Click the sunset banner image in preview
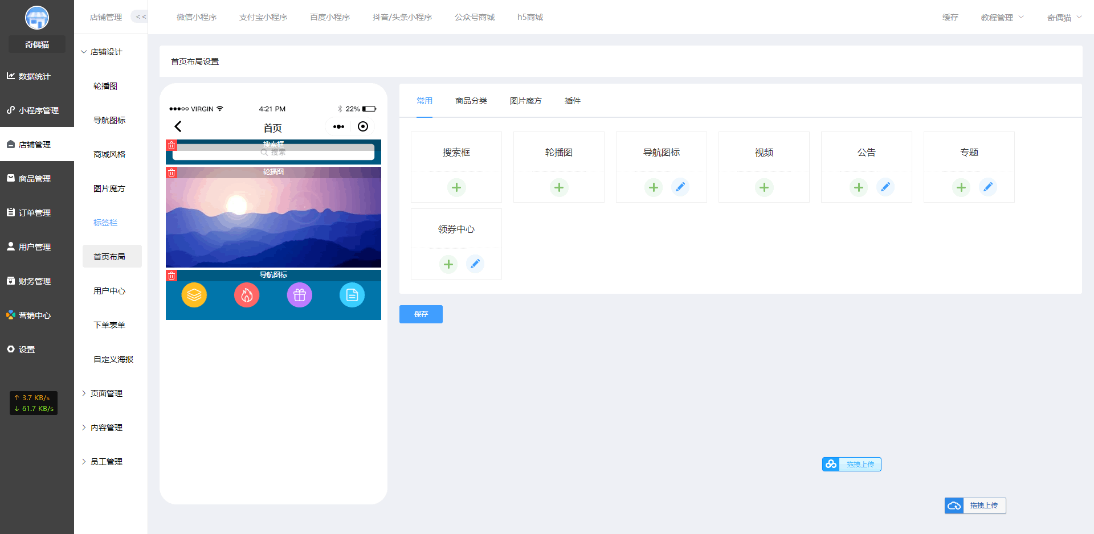The image size is (1094, 534). click(x=273, y=222)
